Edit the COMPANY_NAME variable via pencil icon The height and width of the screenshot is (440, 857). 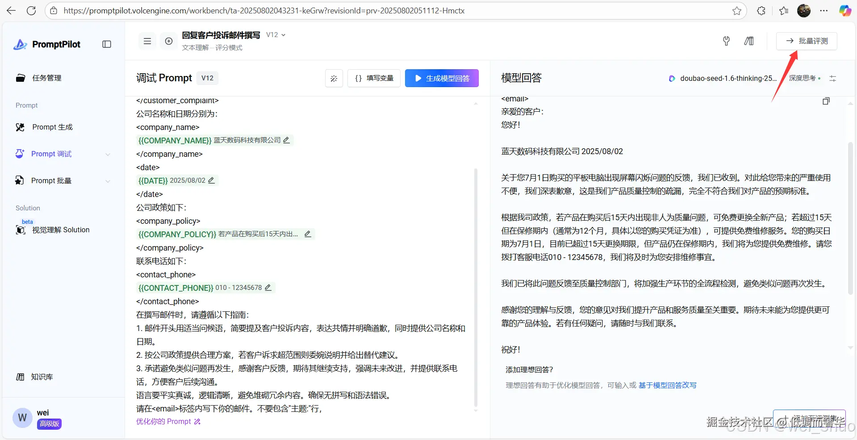tap(286, 140)
